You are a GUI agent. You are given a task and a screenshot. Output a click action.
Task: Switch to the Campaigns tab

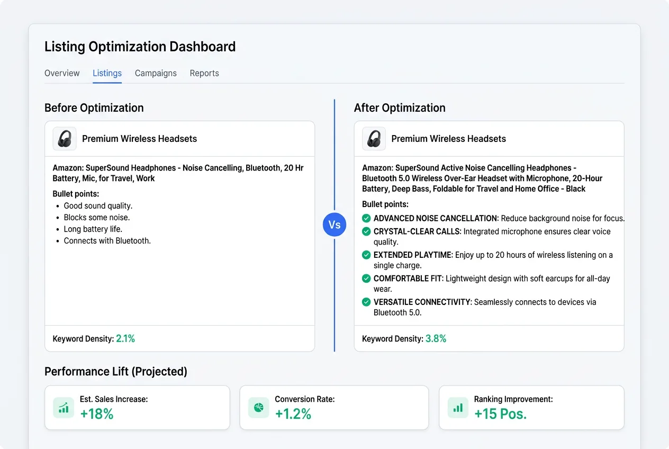pyautogui.click(x=156, y=73)
